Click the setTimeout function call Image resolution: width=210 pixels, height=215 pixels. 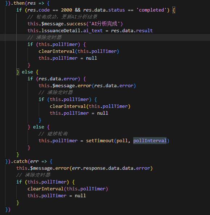(x=100, y=141)
